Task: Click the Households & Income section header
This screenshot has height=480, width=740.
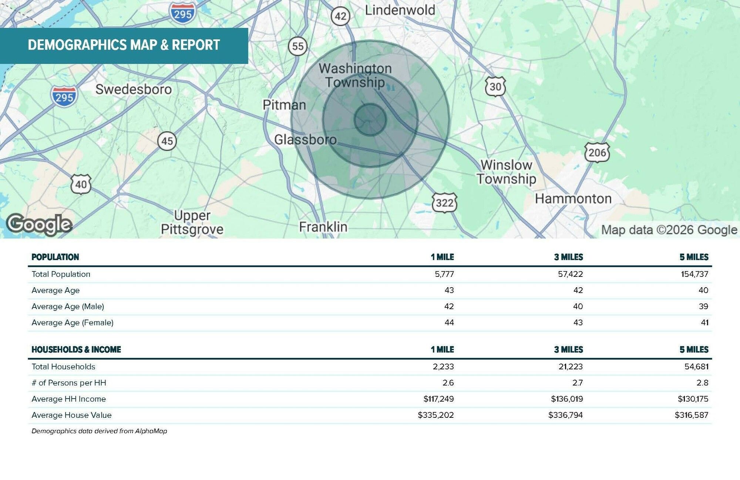Action: point(76,350)
